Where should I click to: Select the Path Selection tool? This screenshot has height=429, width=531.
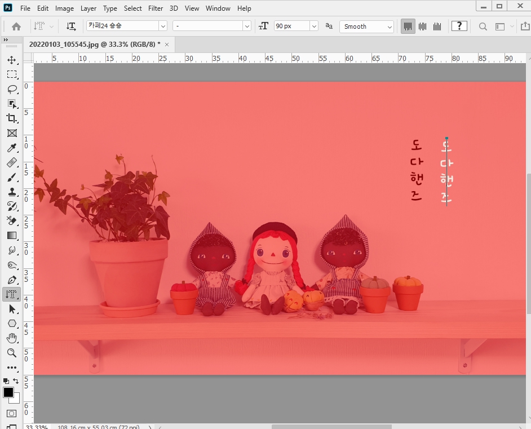[x=12, y=309]
